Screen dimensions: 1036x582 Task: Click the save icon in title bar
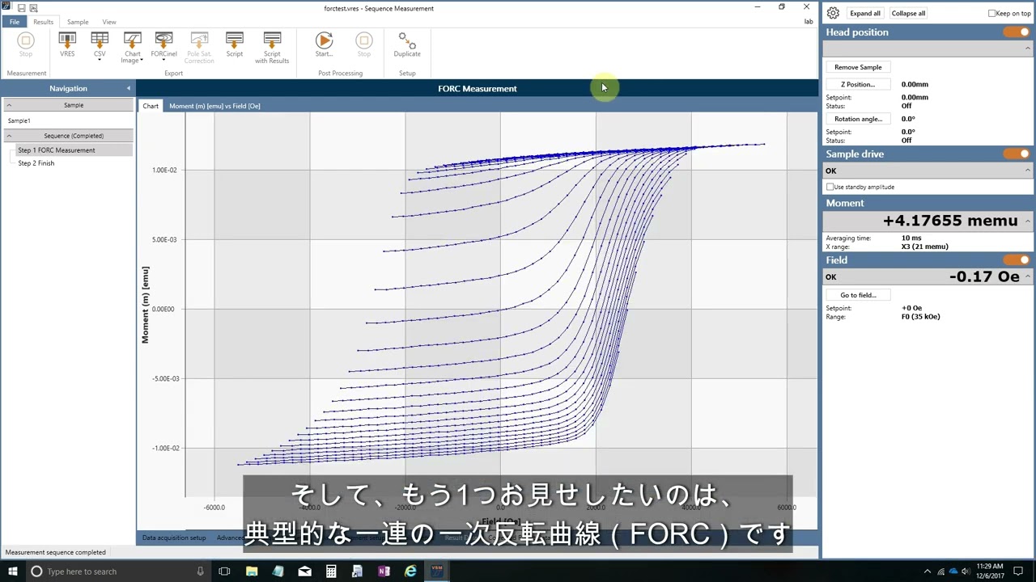(22, 8)
